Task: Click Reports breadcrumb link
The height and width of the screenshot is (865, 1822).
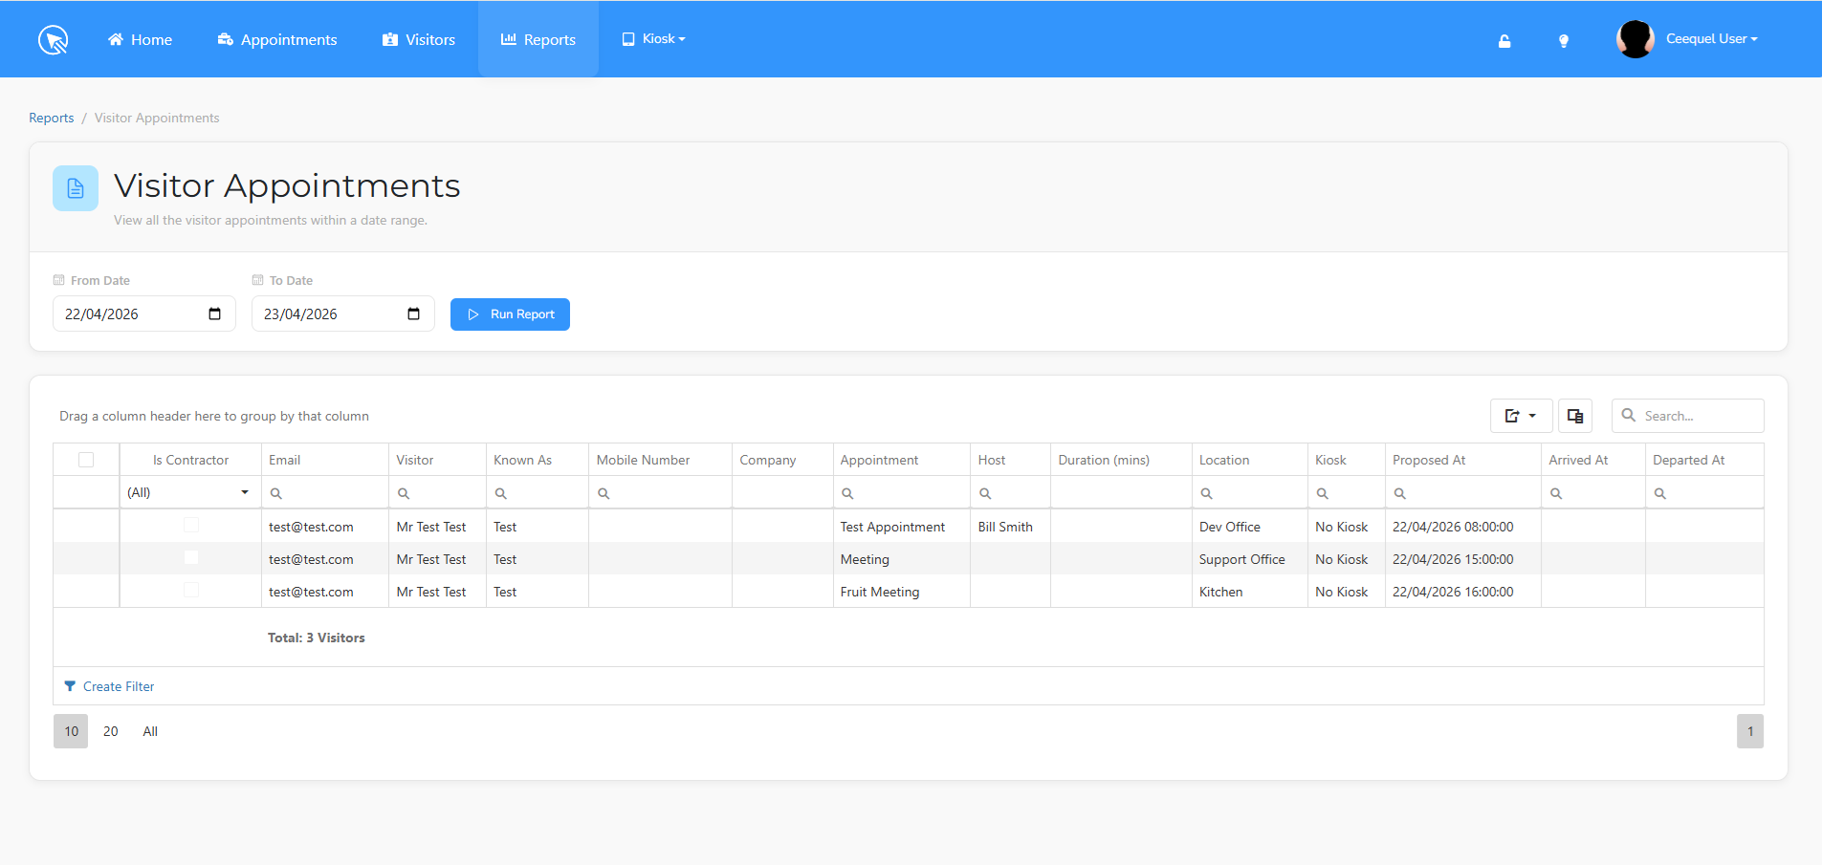Action: [52, 118]
